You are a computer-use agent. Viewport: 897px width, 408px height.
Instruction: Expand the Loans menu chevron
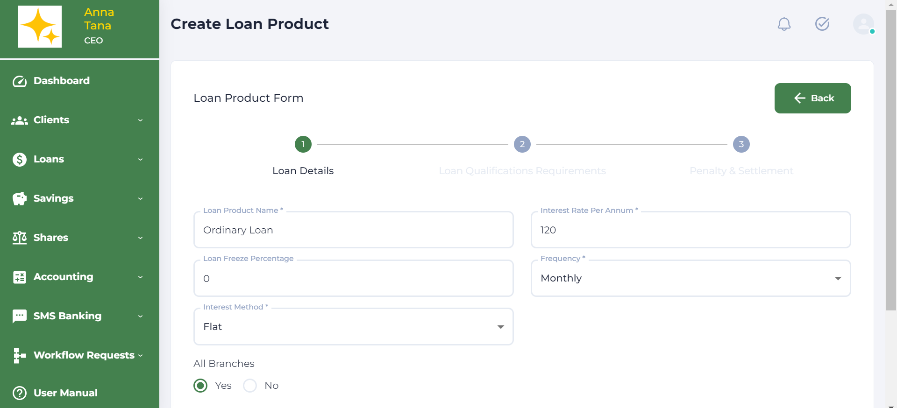click(140, 160)
